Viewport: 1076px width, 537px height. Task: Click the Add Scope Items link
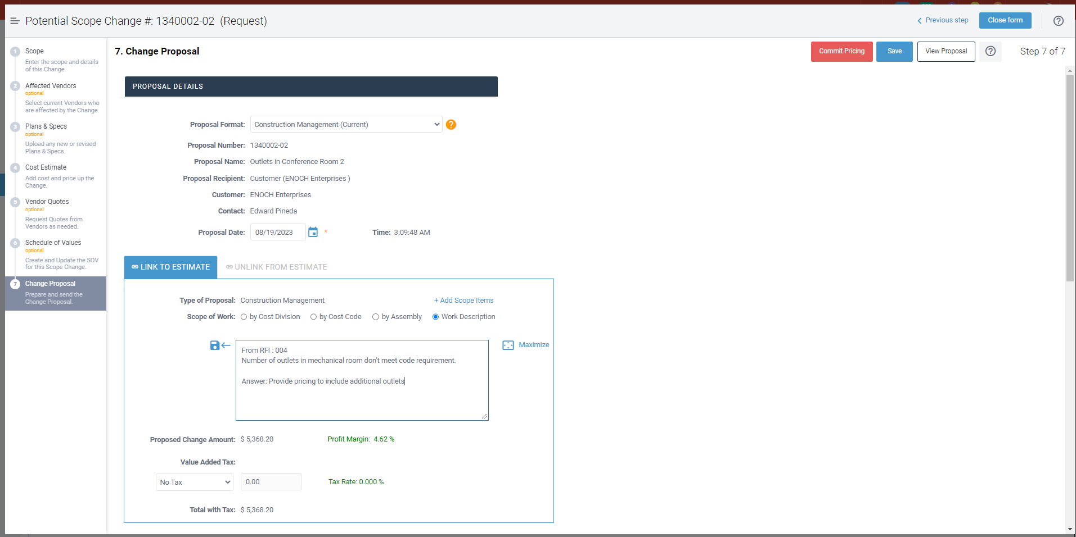tap(463, 300)
